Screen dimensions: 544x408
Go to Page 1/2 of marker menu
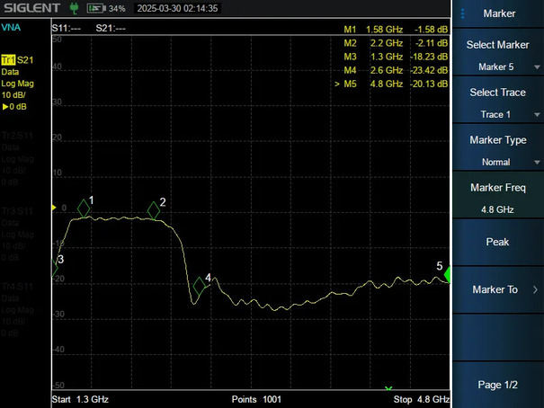(x=498, y=385)
